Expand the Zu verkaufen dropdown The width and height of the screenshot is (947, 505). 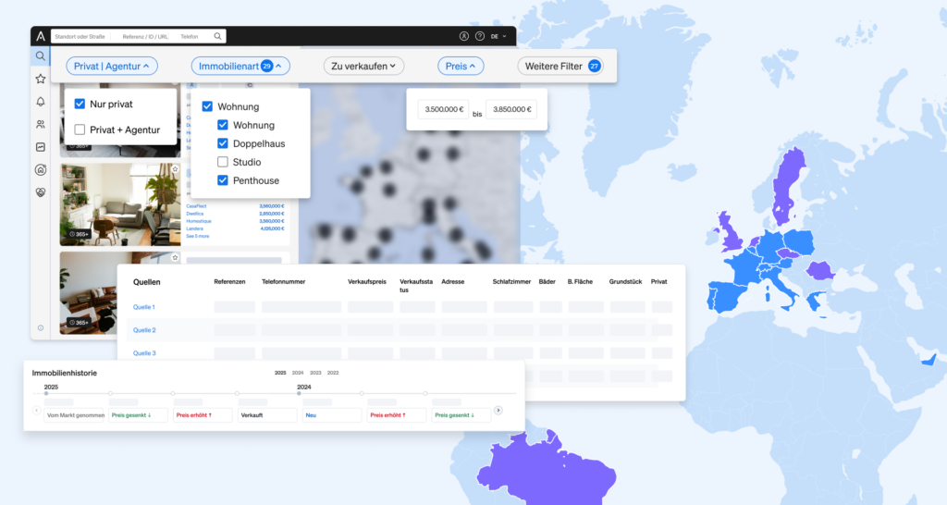(363, 66)
